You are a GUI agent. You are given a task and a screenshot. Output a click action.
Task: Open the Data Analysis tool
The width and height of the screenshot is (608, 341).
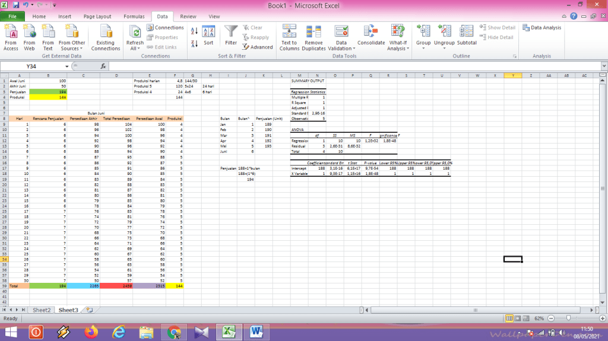click(x=541, y=27)
